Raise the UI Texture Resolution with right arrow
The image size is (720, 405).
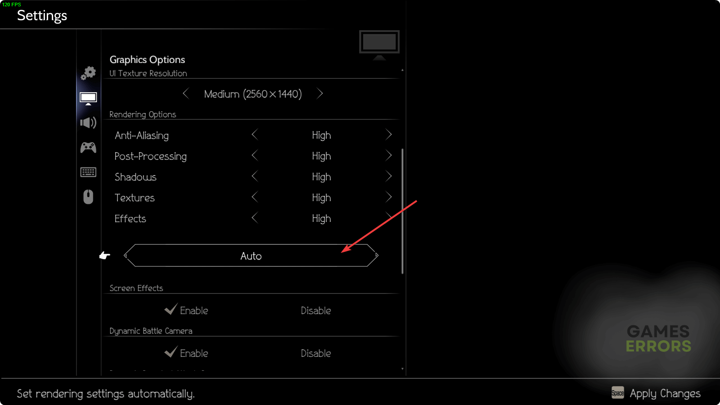coord(320,94)
